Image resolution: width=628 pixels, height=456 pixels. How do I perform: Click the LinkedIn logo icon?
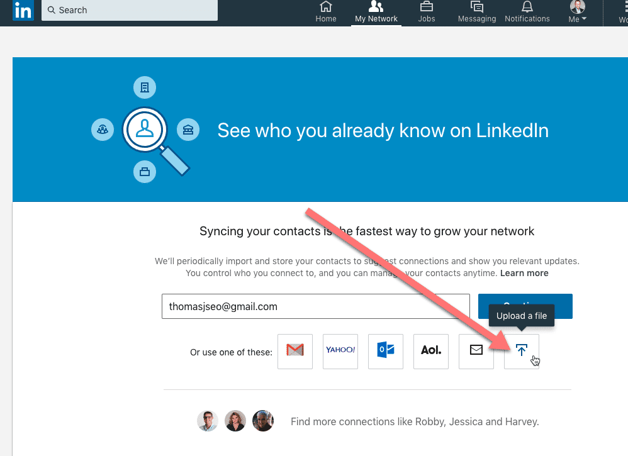click(23, 10)
